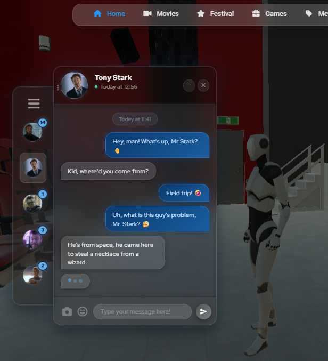Open the Games tab
Screen dimensions: 328x361
(269, 14)
